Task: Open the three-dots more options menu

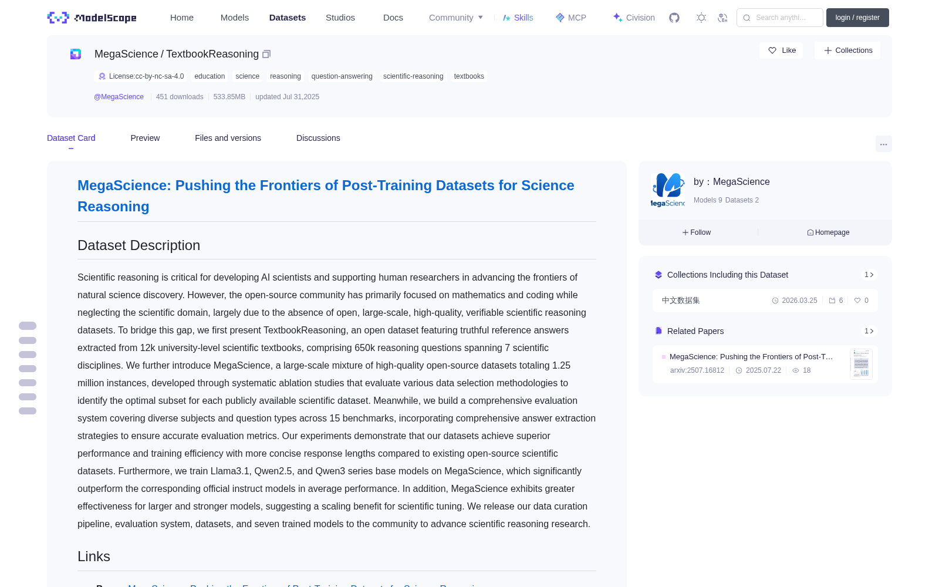Action: tap(884, 144)
